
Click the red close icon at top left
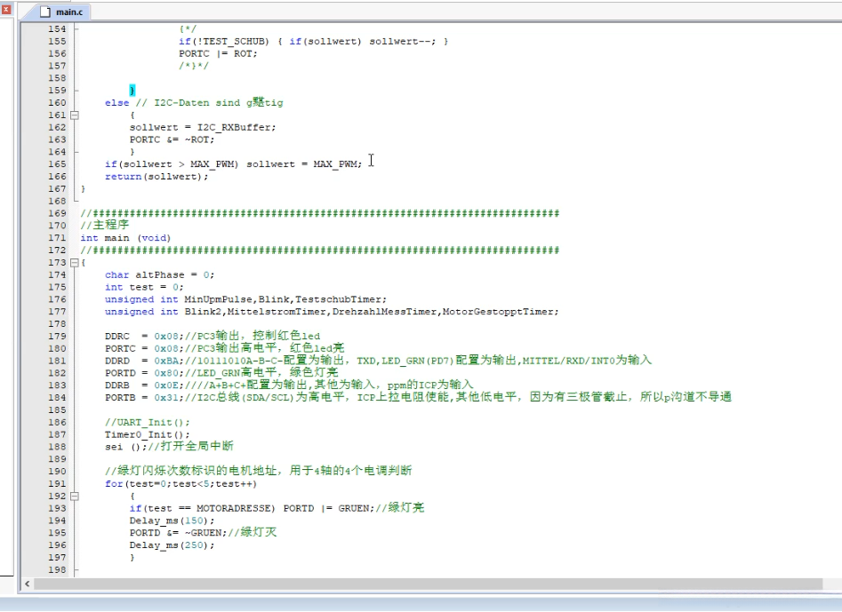(6, 9)
